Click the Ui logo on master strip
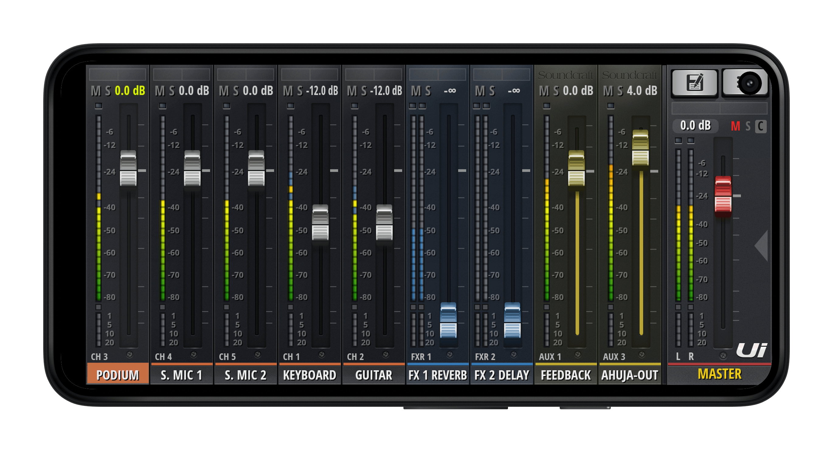The width and height of the screenshot is (833, 450). (752, 351)
